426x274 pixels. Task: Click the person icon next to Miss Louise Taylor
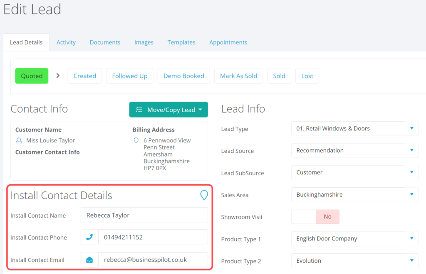click(18, 141)
